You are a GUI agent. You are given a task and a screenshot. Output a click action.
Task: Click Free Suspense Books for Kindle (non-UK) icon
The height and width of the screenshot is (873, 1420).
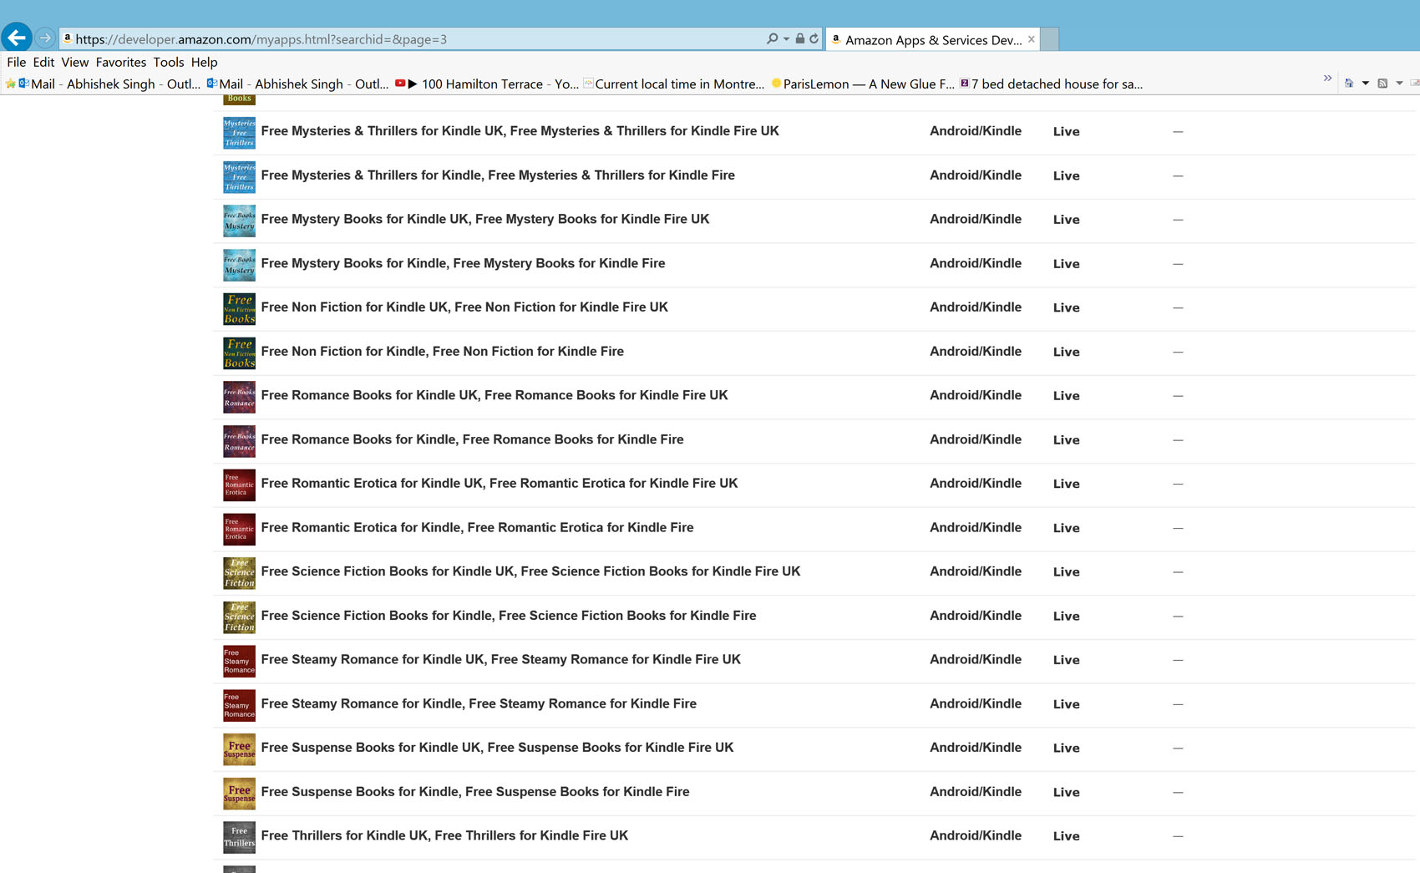239,794
